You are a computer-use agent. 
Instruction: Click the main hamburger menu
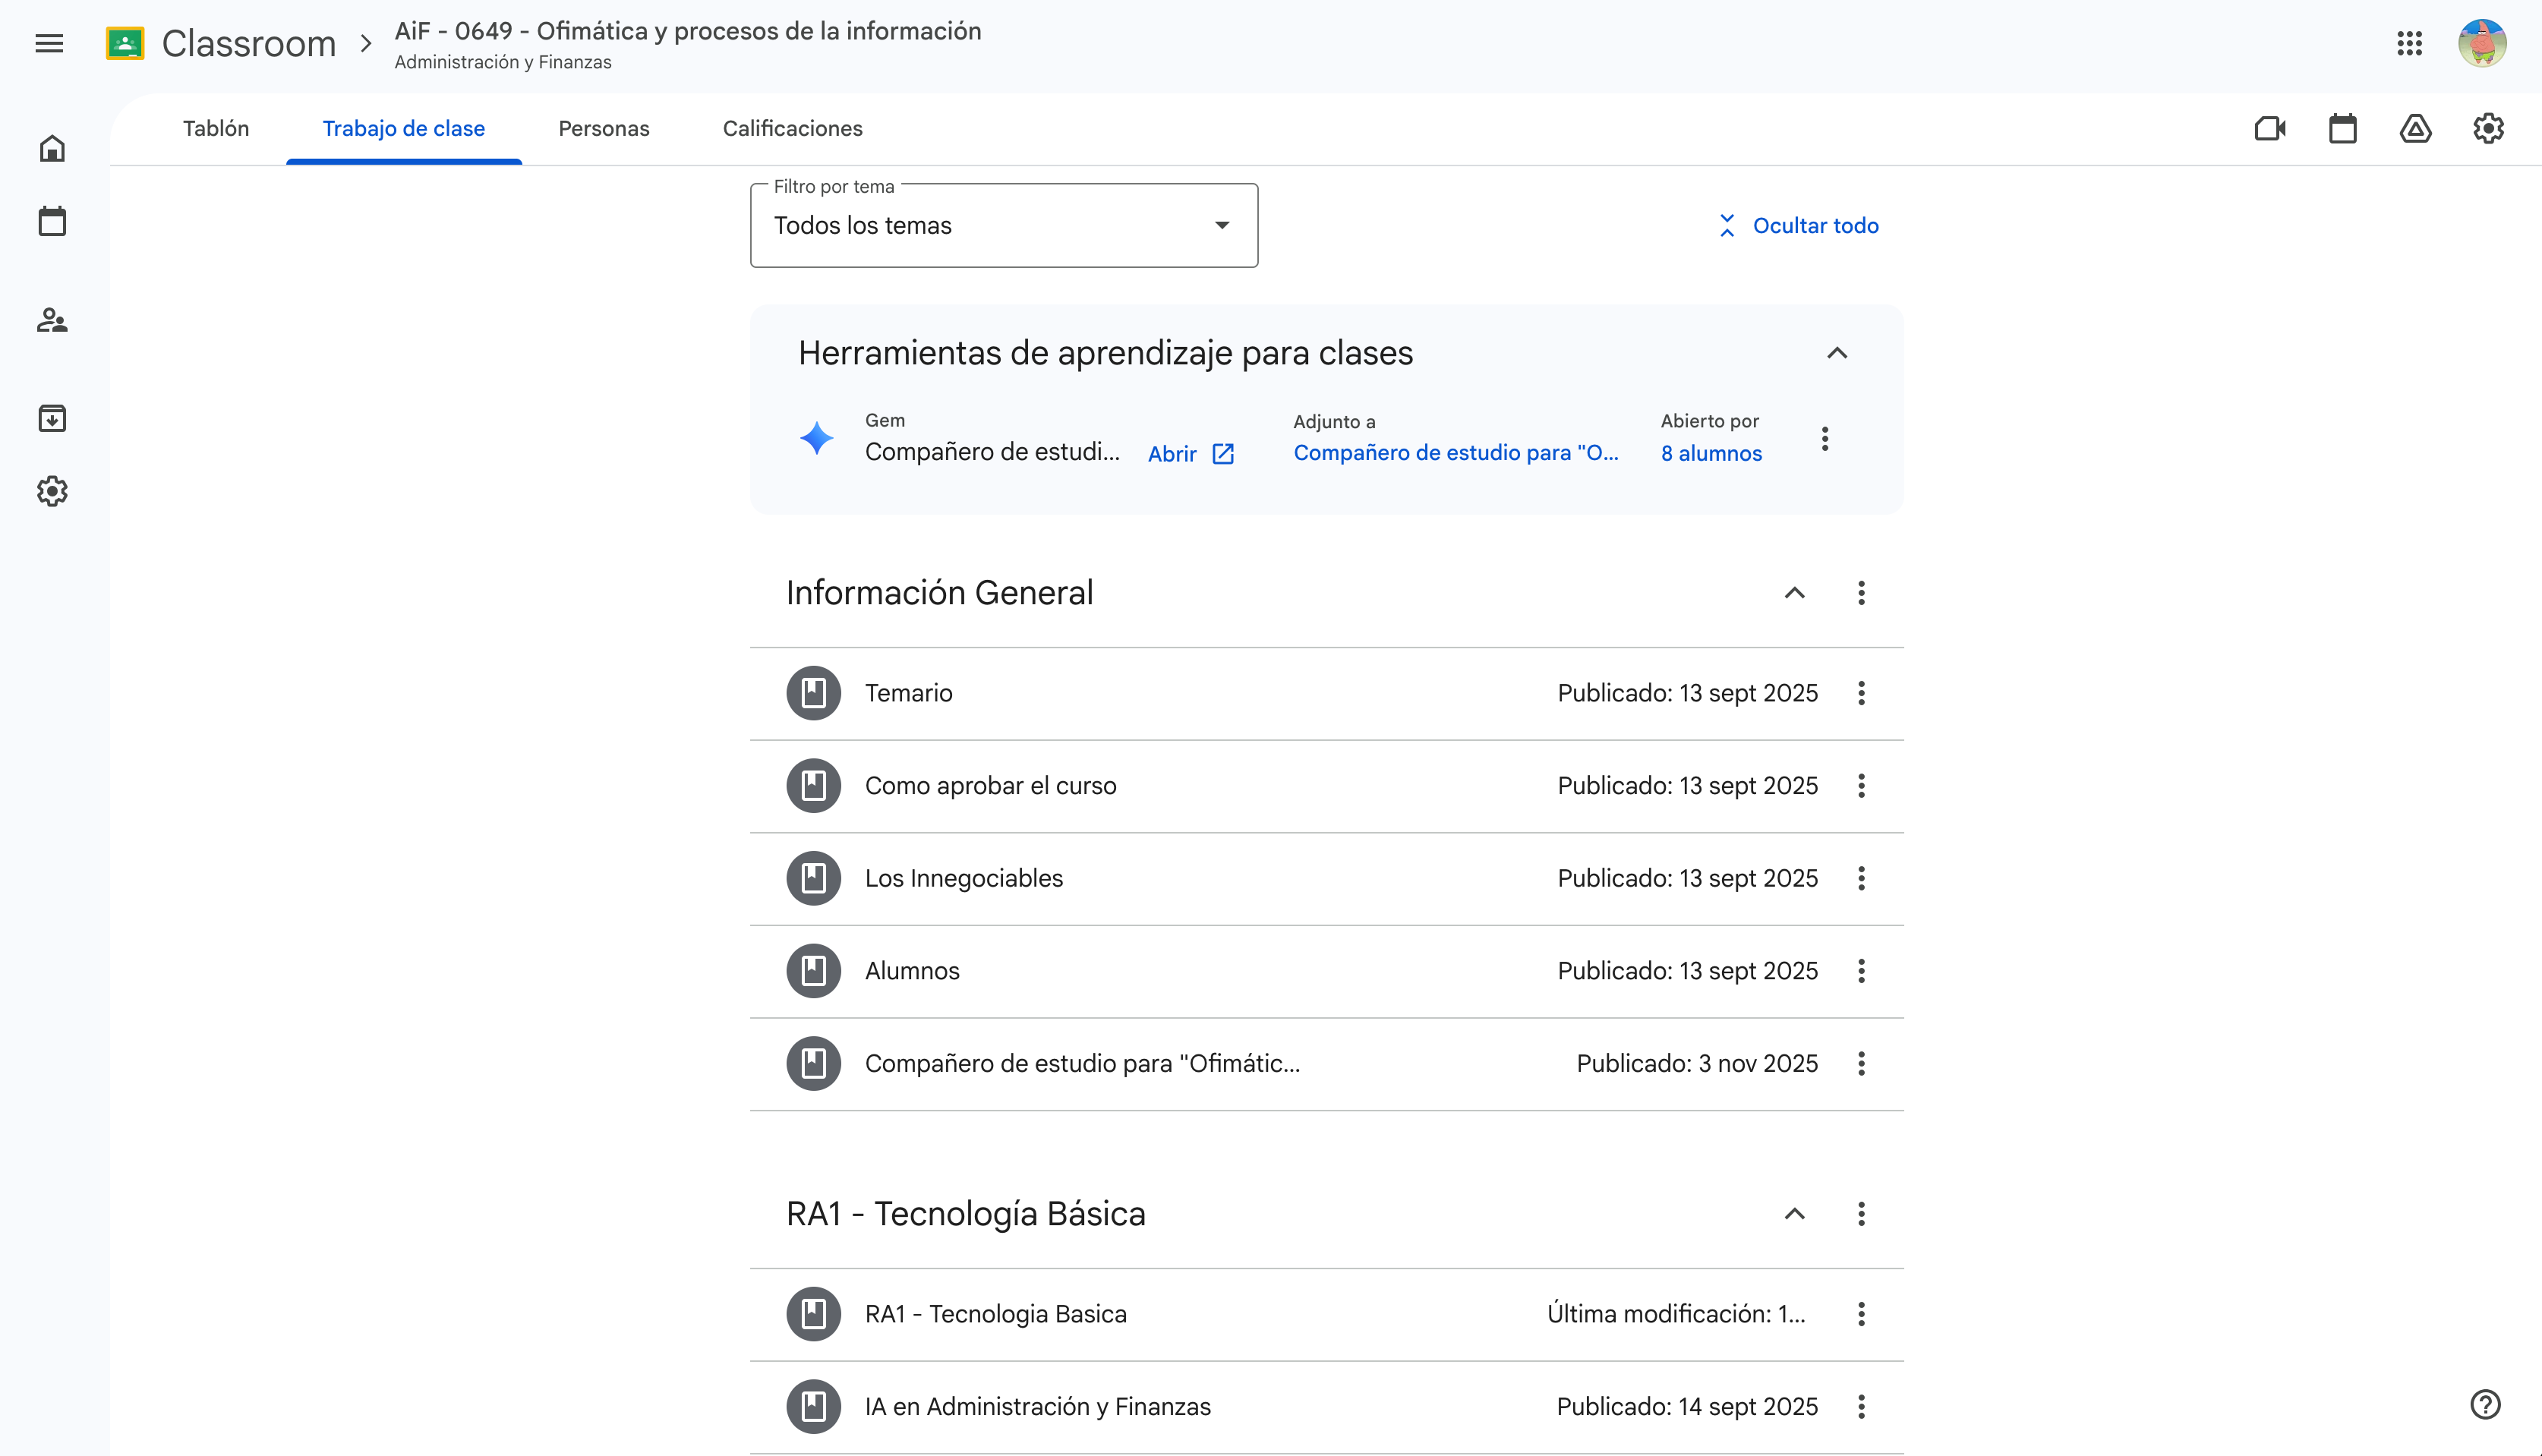click(49, 43)
